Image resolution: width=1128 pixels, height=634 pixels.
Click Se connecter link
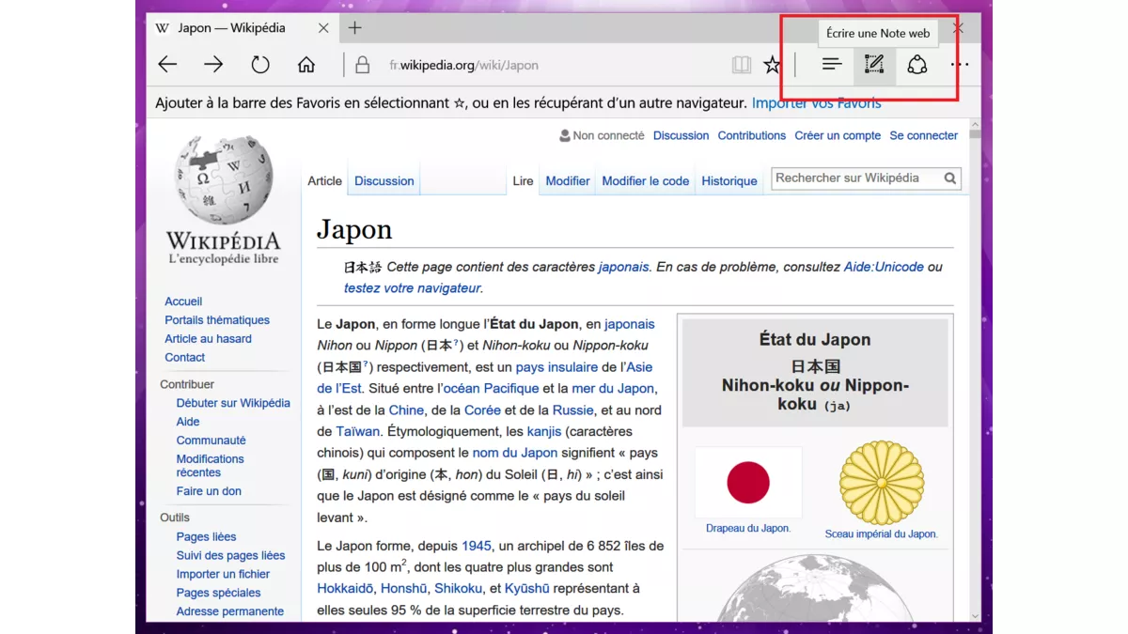[x=924, y=135]
